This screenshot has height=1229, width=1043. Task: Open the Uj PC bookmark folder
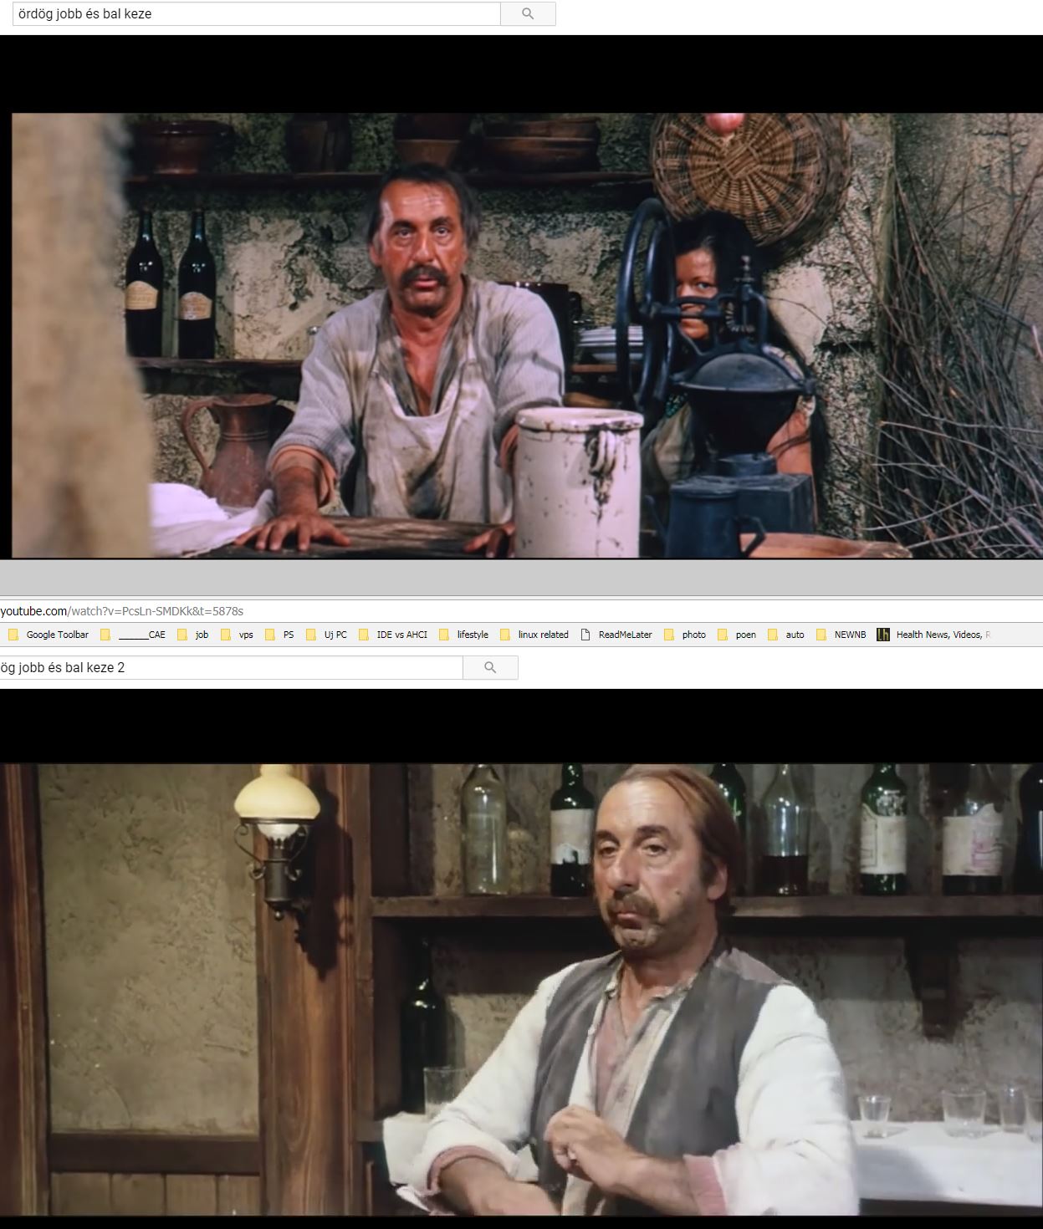327,635
